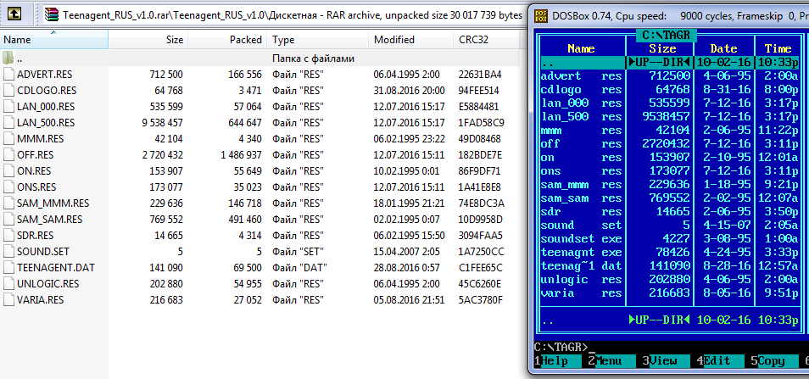Image resolution: width=809 pixels, height=379 pixels.
Task: Select 'sdr res' row in DOSBox panel
Action: coord(670,211)
